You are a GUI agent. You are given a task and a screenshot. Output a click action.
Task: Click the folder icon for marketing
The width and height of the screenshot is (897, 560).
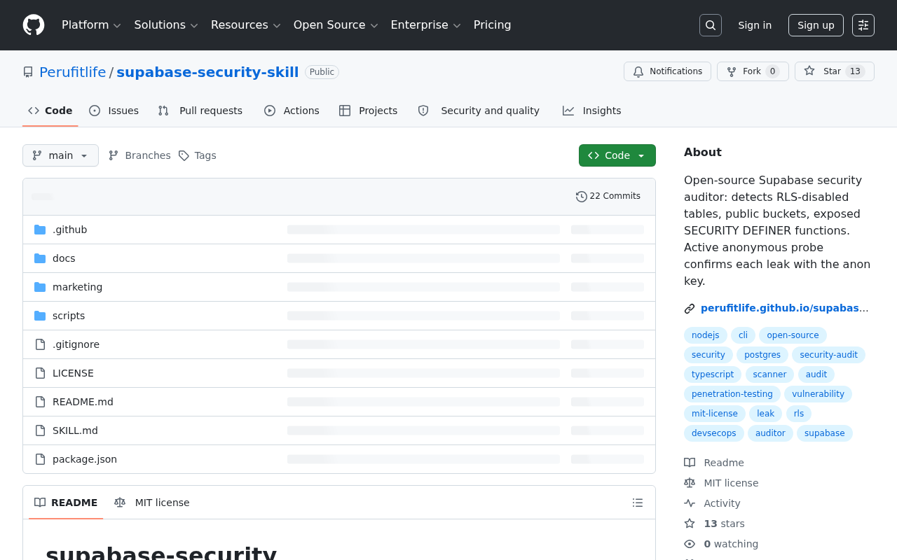click(40, 287)
